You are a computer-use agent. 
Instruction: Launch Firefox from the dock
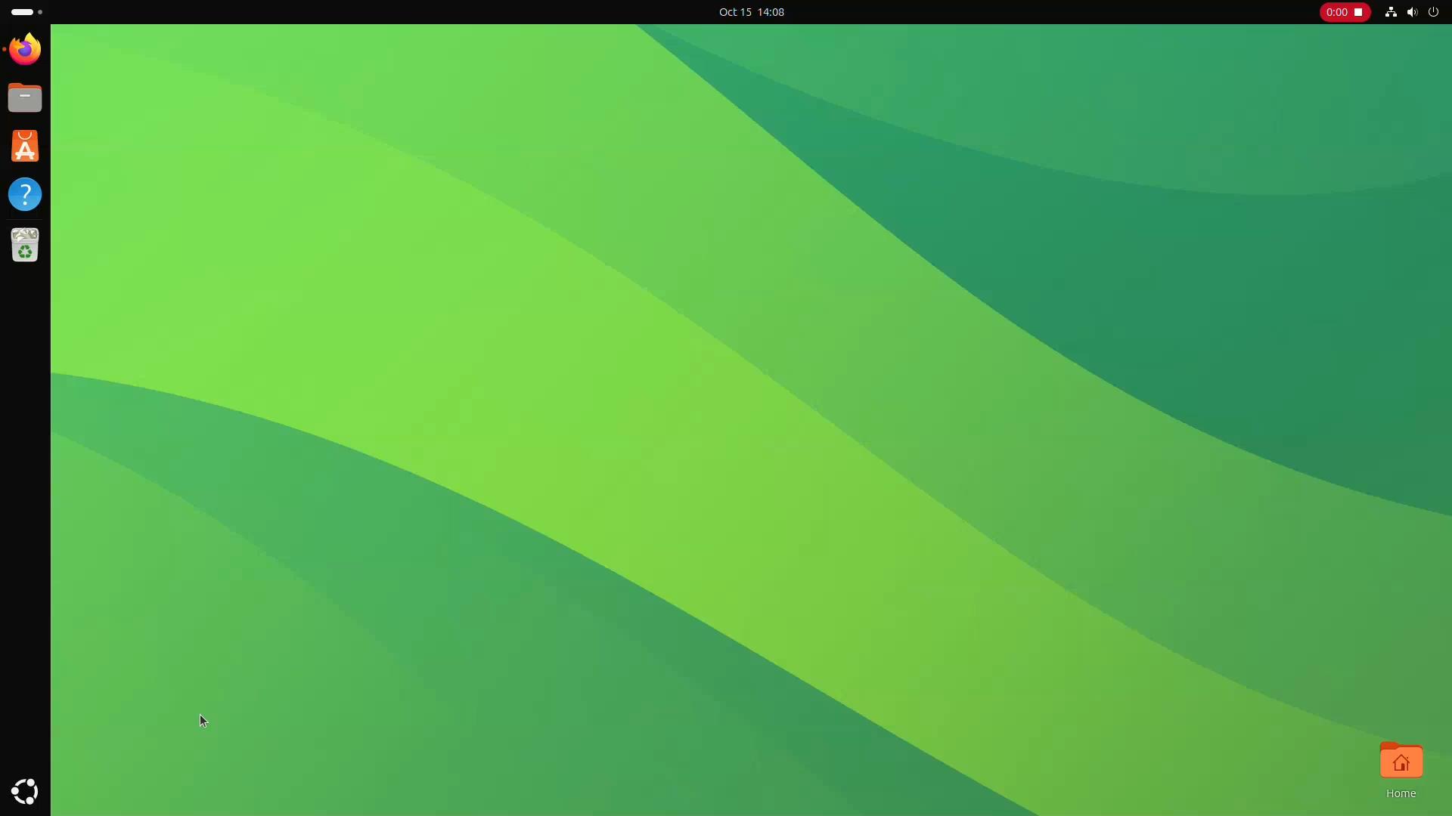pyautogui.click(x=25, y=49)
